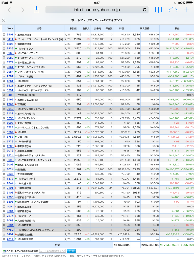Check delete box for 5411 ジェイエフイー
The image size is (194, 259).
pos(4,39)
